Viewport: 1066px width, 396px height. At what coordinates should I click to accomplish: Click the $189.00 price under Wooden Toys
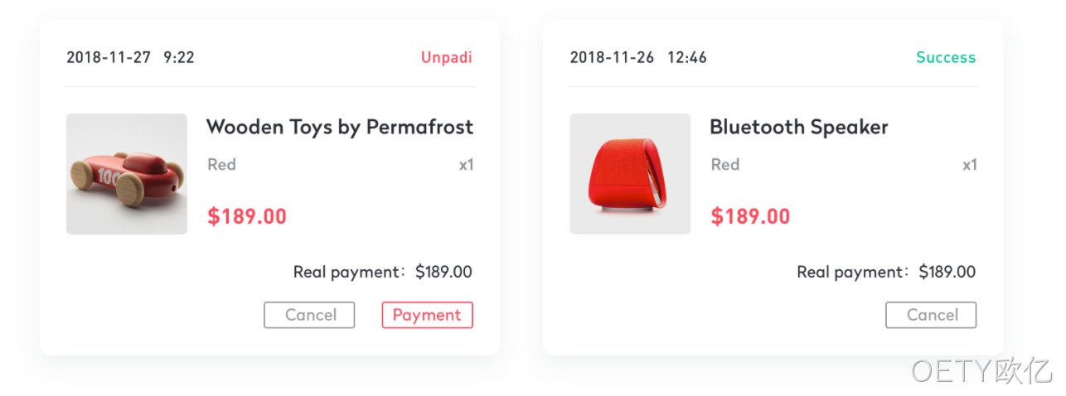pyautogui.click(x=247, y=217)
